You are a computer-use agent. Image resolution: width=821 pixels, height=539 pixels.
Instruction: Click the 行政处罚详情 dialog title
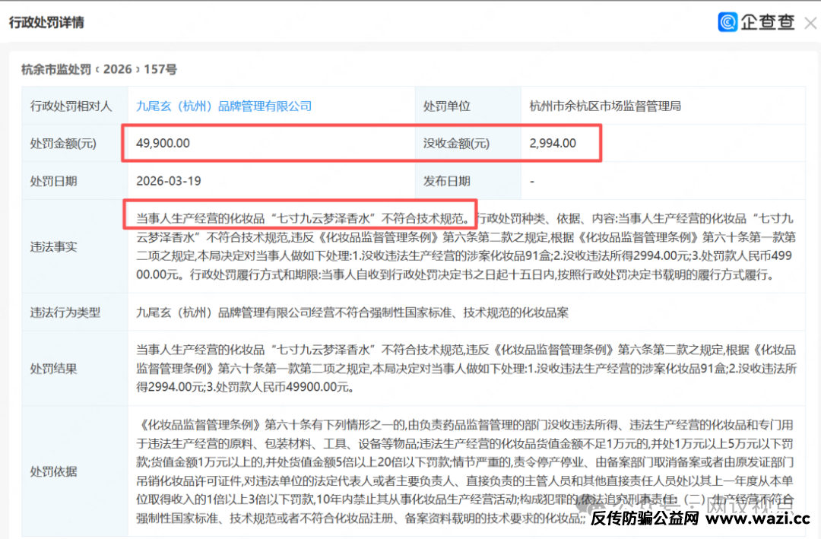click(x=46, y=22)
